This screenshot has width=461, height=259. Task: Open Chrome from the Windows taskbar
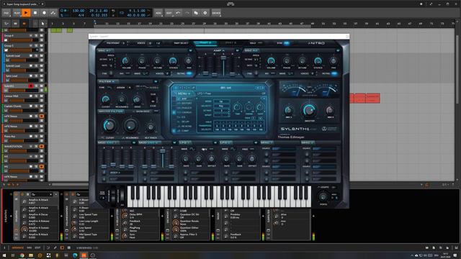click(x=22, y=255)
